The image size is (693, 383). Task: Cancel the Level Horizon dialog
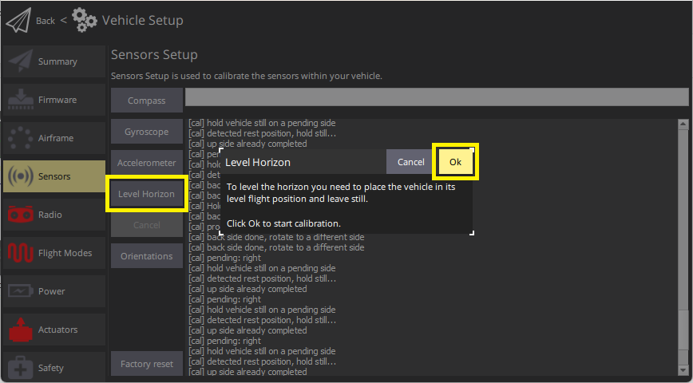[x=410, y=162]
